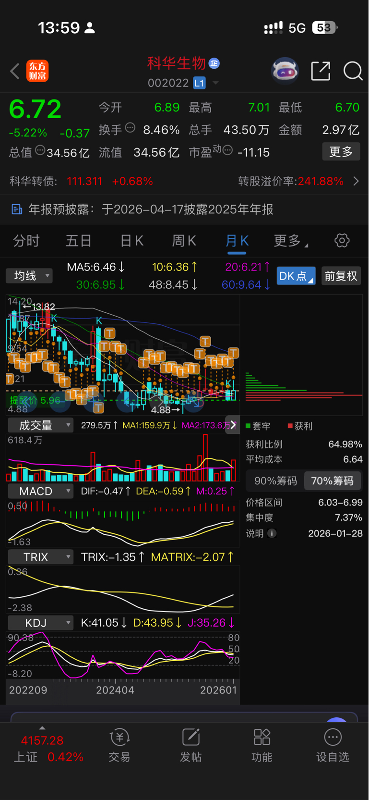
Task: Toggle the DK点 signal button
Action: [296, 276]
